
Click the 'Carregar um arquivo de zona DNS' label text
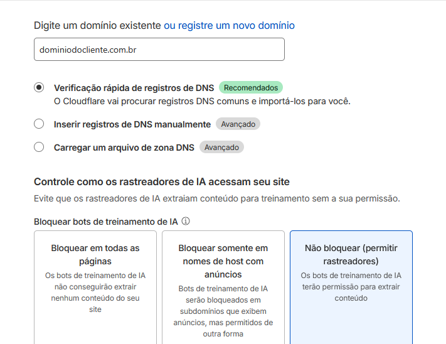click(x=124, y=148)
